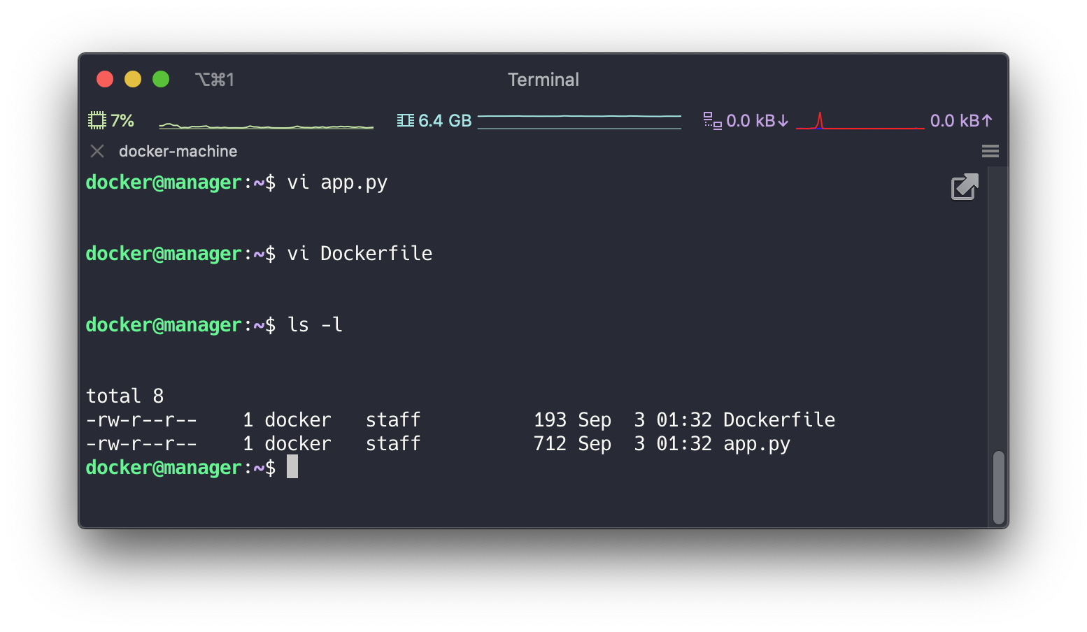
Task: Click the terminal scrollbar thumb
Action: pos(998,487)
